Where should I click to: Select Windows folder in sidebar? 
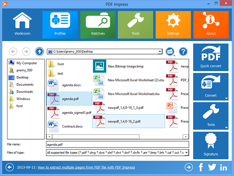tap(19, 99)
